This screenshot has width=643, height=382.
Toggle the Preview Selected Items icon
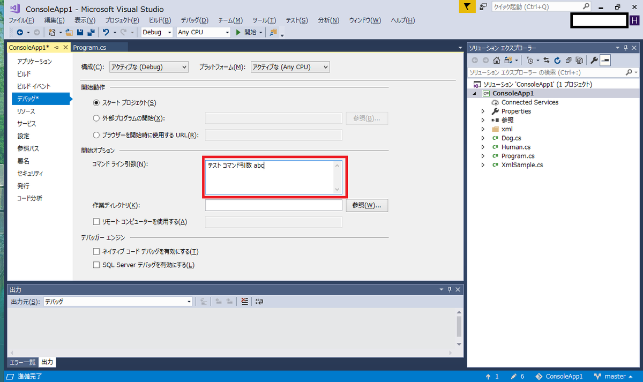point(605,60)
